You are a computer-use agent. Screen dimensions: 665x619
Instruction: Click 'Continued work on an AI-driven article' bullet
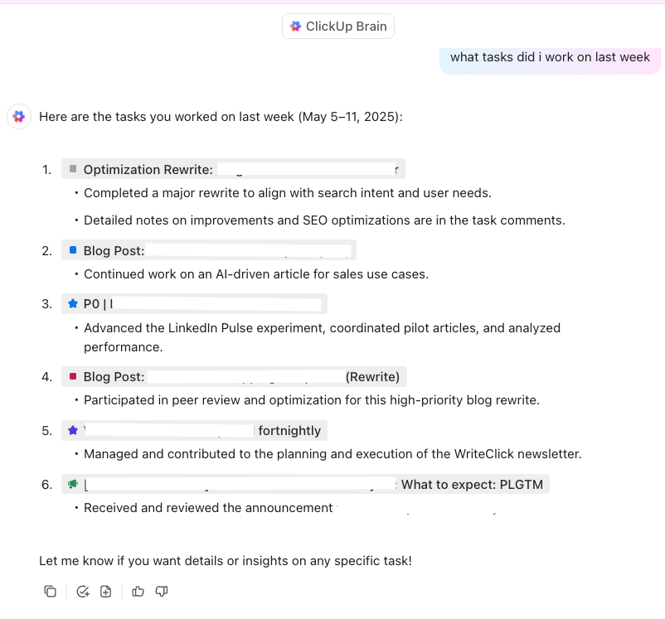(x=256, y=274)
